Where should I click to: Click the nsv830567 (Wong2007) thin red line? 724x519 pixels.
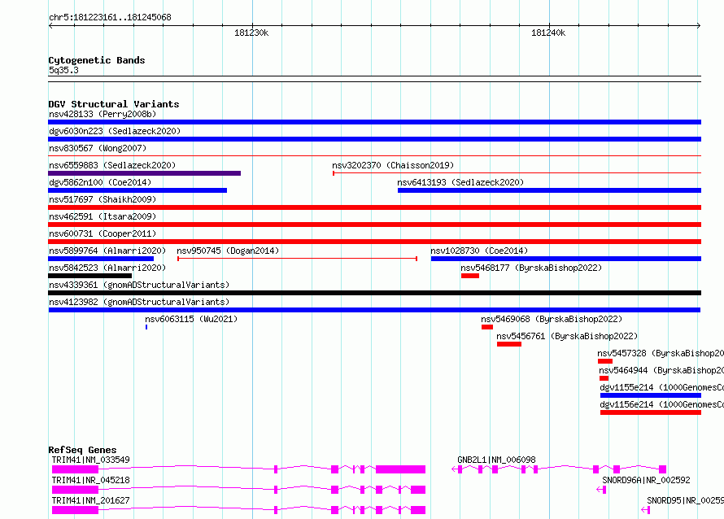tap(374, 156)
